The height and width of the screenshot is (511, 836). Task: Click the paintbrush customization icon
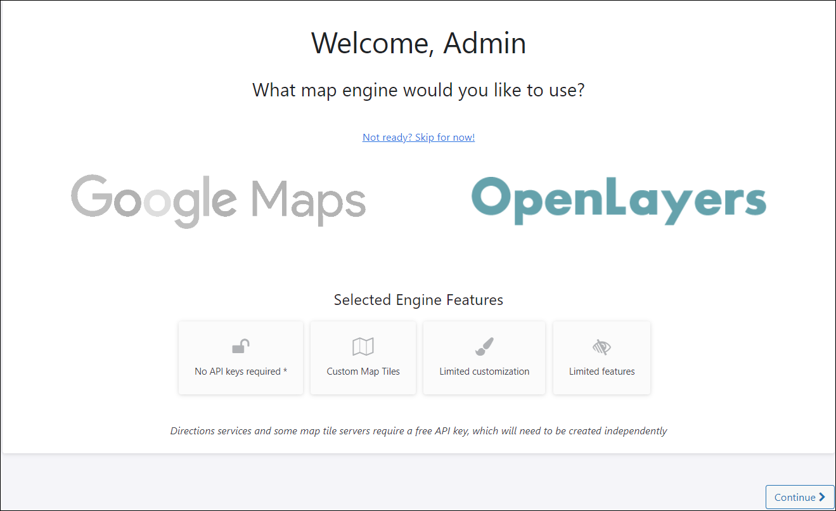pyautogui.click(x=484, y=346)
